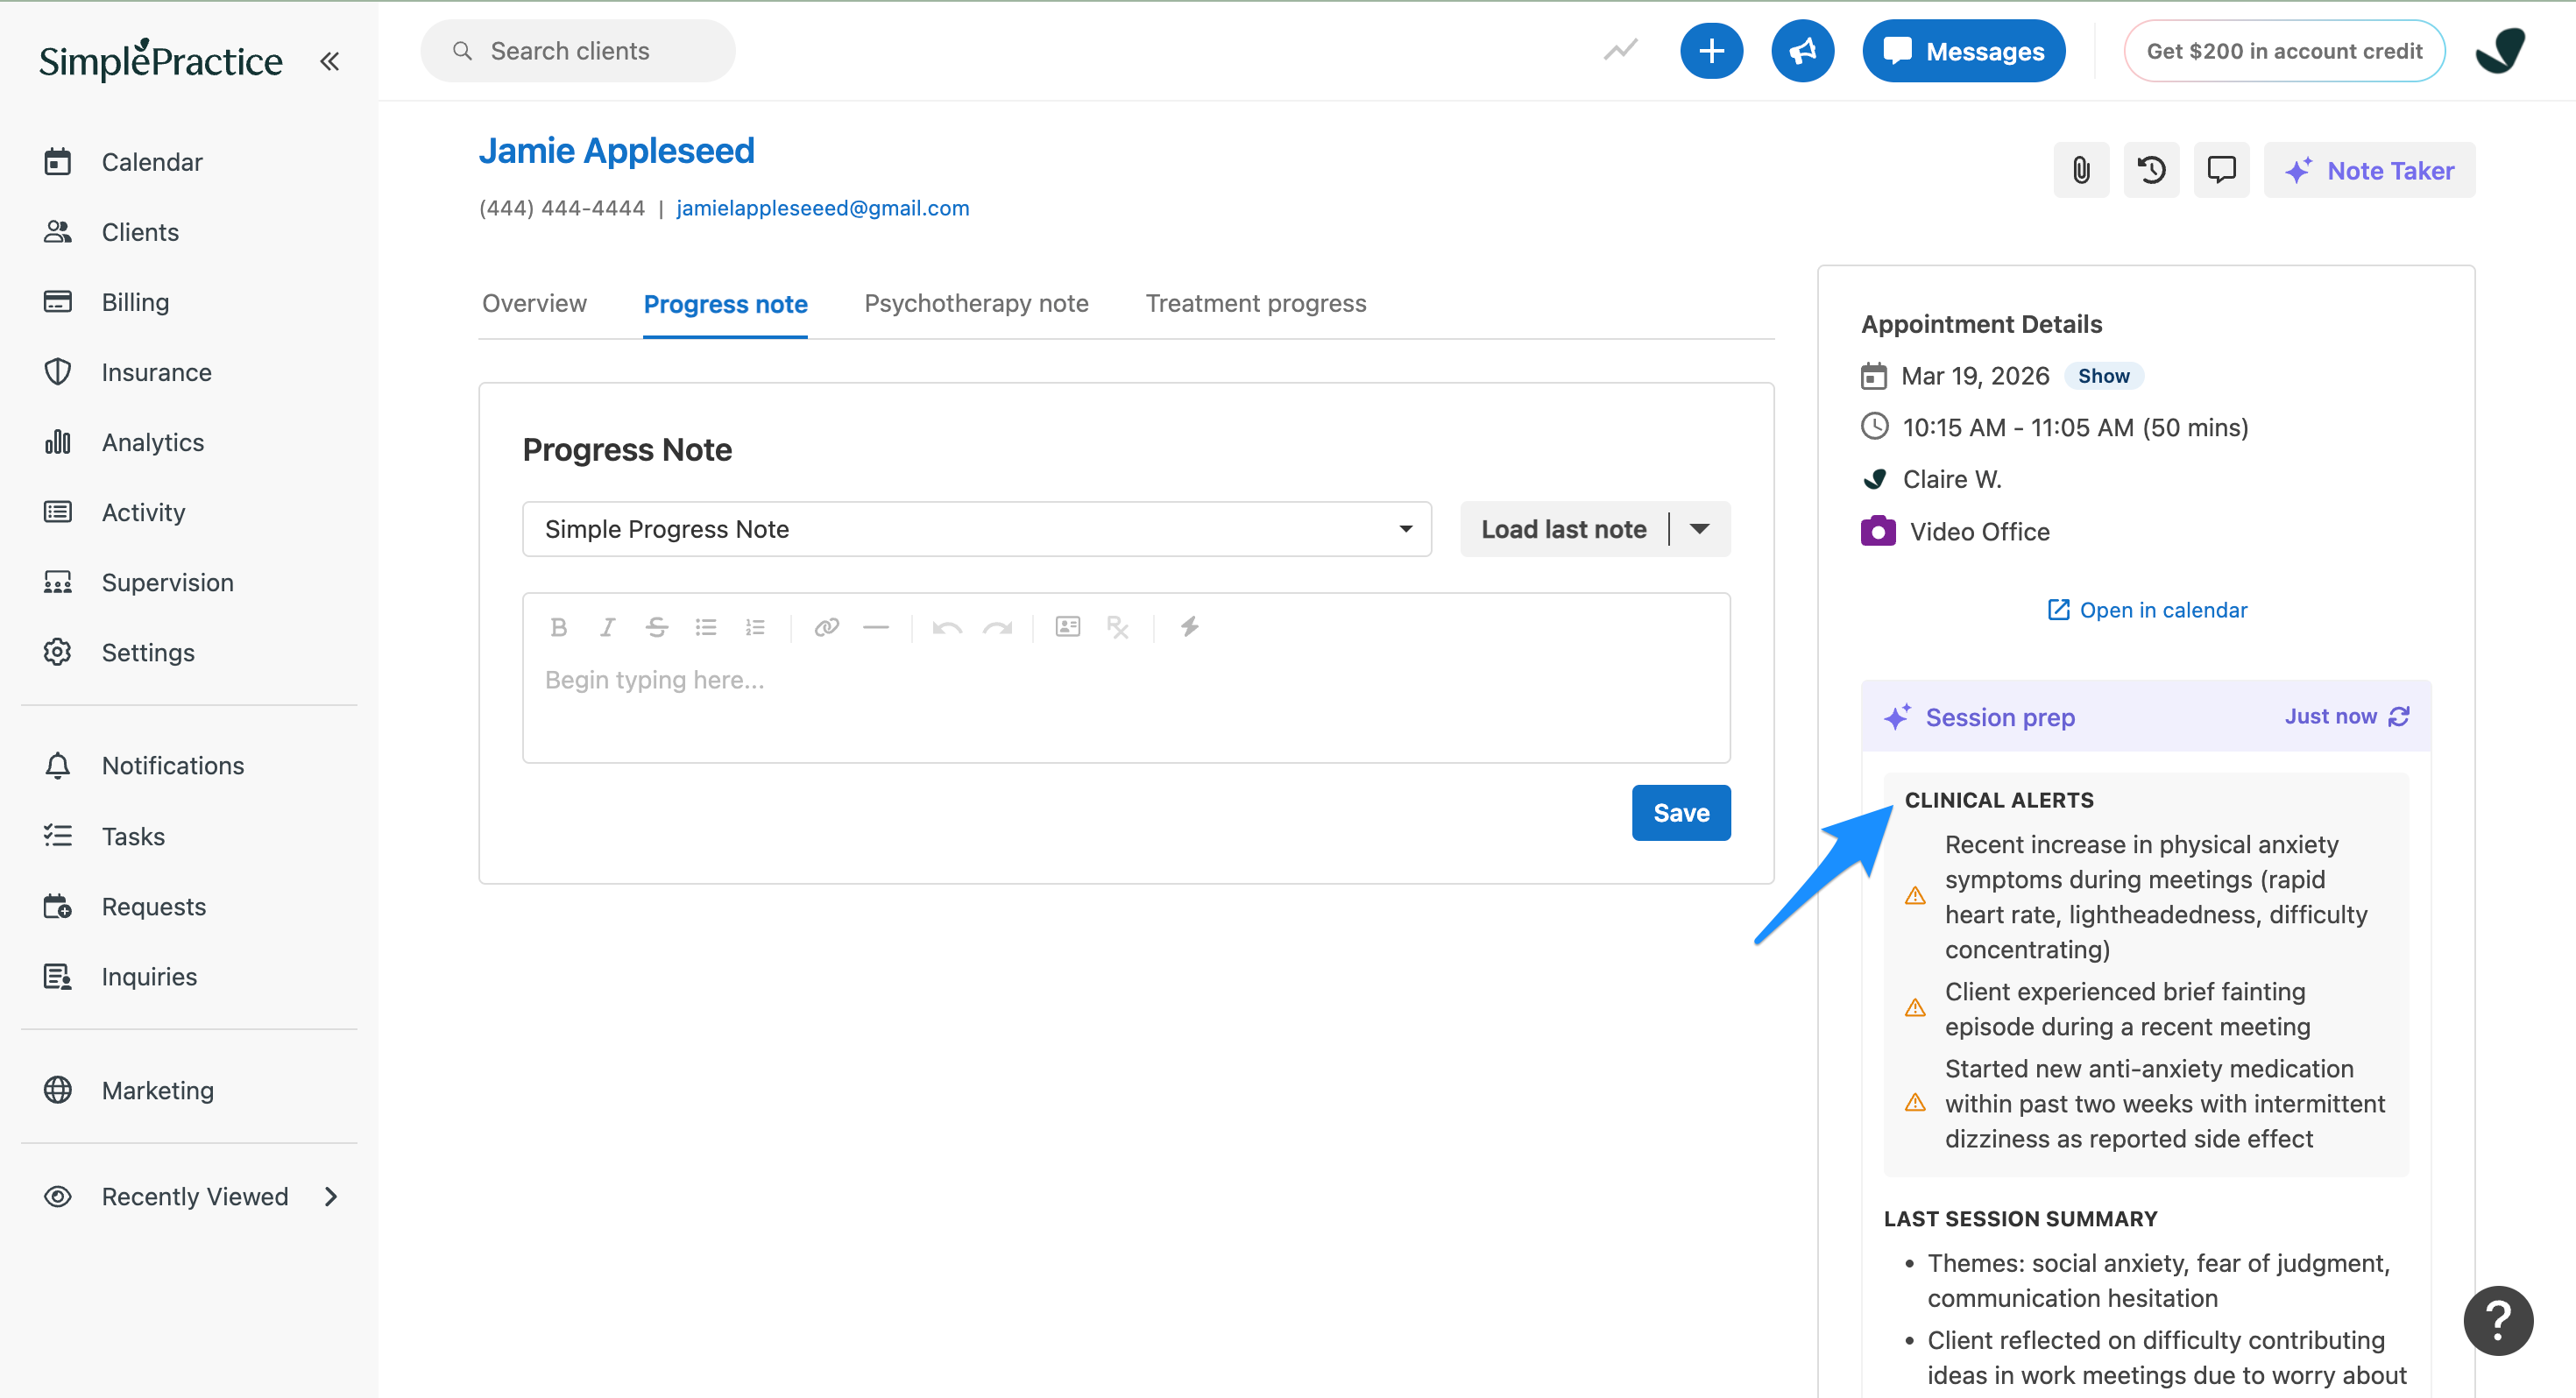Open the Simple Progress Note template dropdown
This screenshot has height=1398, width=2576.
[x=976, y=529]
